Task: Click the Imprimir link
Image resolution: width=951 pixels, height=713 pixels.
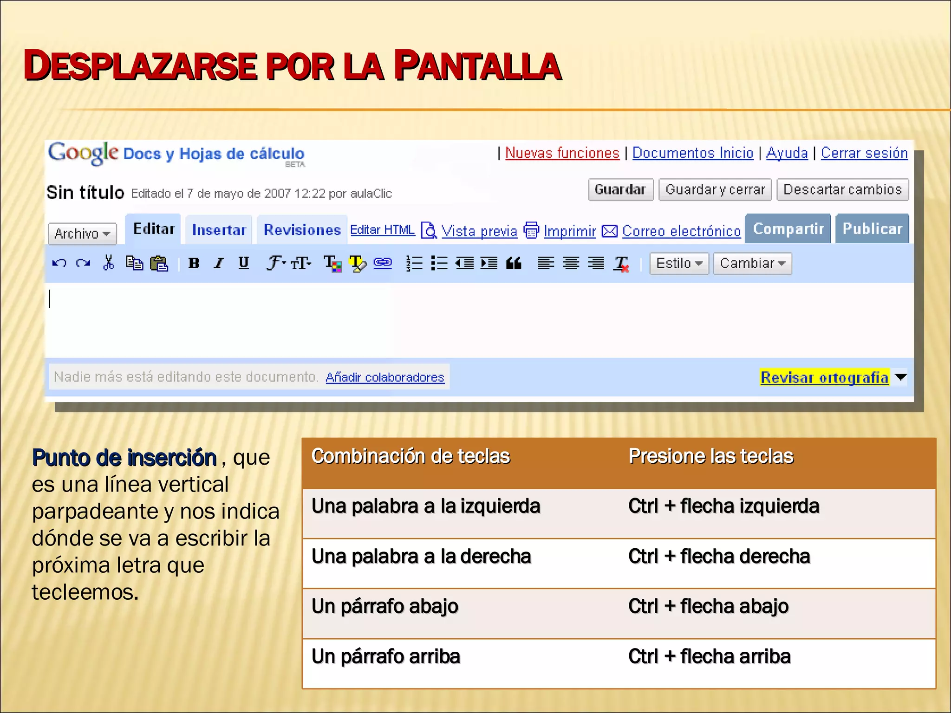Action: pyautogui.click(x=570, y=231)
